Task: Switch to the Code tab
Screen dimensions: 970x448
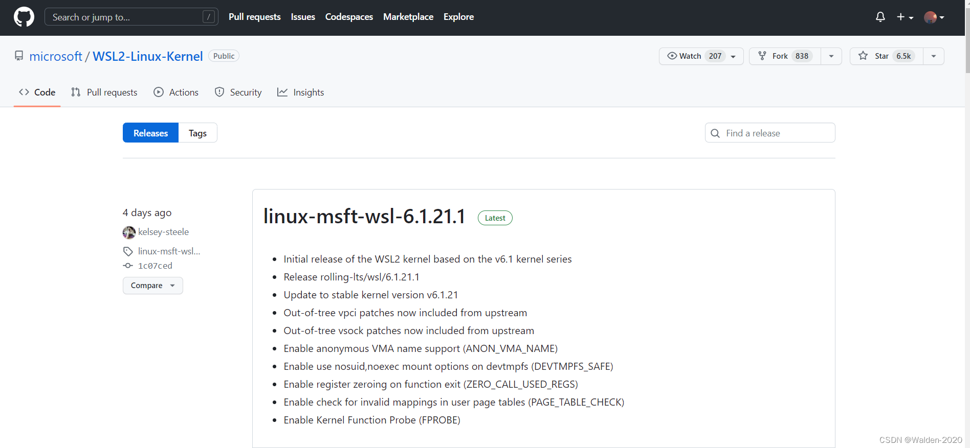Action: click(37, 92)
